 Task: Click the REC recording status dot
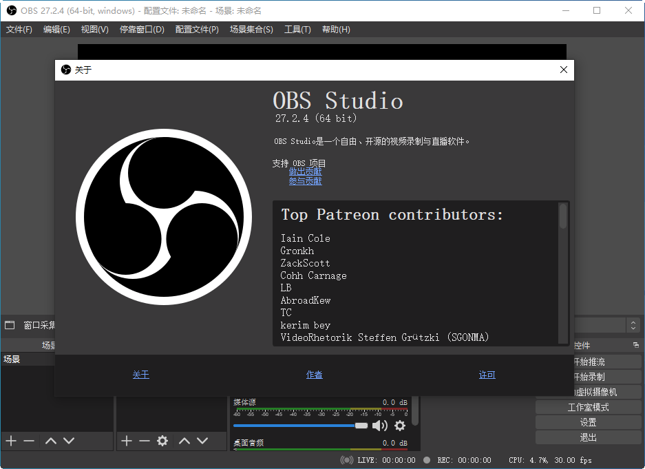tap(427, 460)
